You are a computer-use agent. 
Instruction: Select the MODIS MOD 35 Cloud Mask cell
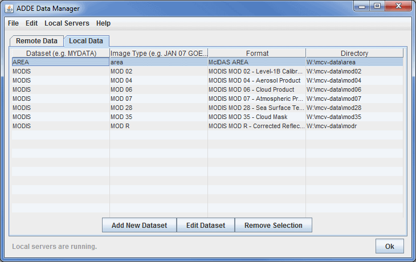click(x=257, y=117)
